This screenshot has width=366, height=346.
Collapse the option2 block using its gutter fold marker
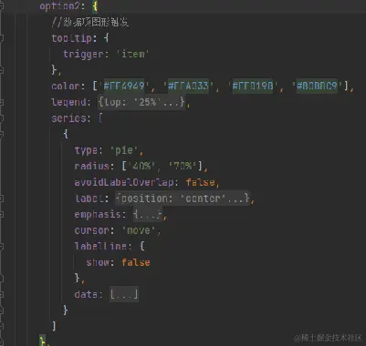(x=1, y=6)
